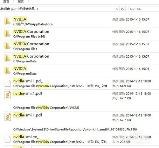This screenshot has height=148, width=159.
Task: Select the PDF icon with NVSMI path
Action: coord(8,95)
